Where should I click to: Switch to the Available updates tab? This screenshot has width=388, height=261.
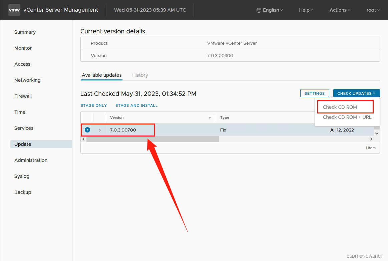pos(102,75)
